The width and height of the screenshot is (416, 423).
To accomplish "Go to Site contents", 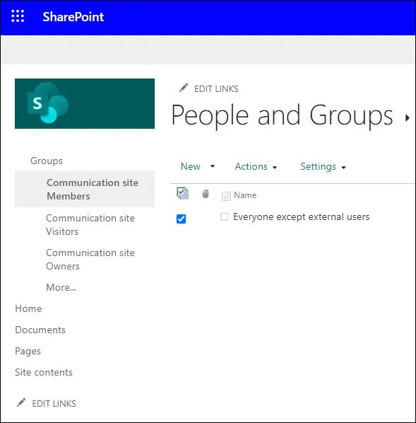I will pyautogui.click(x=44, y=372).
